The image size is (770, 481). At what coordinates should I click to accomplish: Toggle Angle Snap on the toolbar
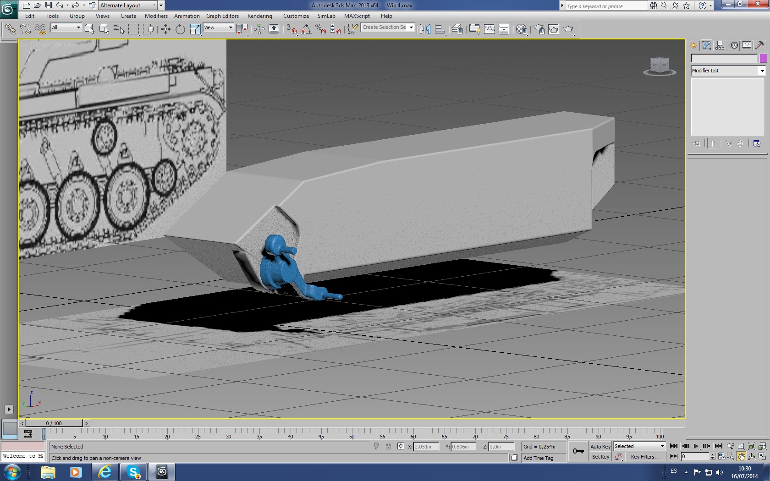(306, 29)
